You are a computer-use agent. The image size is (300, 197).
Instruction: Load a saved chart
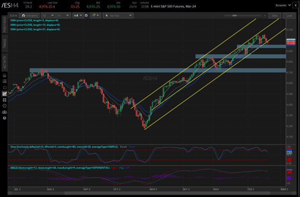289,15
